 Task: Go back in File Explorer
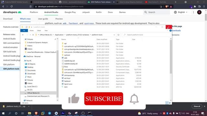tap(23, 35)
